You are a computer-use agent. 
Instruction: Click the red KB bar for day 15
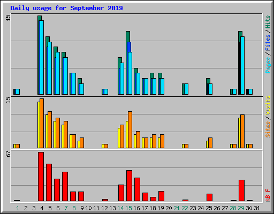[129, 186]
